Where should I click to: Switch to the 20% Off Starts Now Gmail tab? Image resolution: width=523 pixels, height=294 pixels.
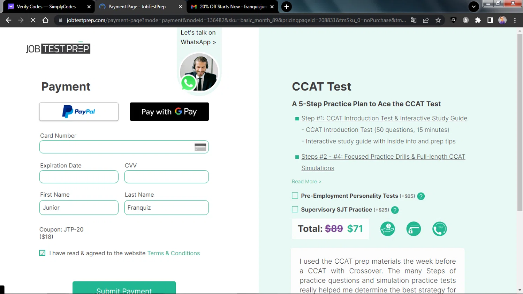pyautogui.click(x=233, y=7)
